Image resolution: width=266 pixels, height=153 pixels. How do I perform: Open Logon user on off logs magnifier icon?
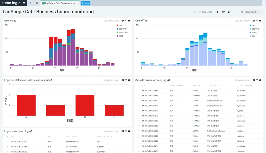coord(31,131)
